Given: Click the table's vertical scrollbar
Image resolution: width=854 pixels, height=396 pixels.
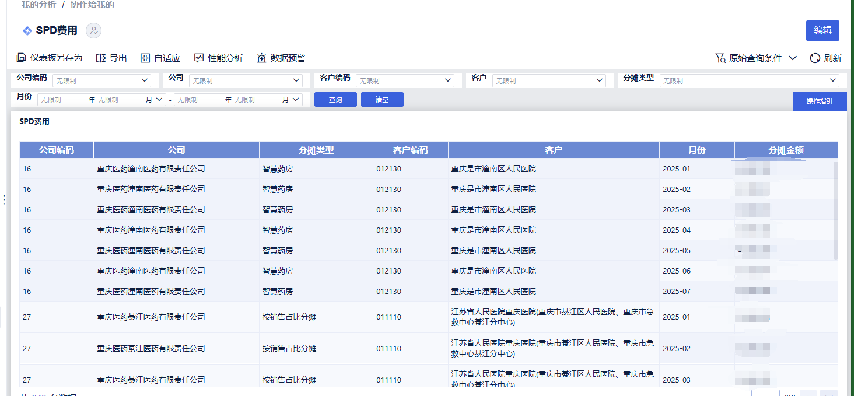Looking at the screenshot, I should point(835,210).
